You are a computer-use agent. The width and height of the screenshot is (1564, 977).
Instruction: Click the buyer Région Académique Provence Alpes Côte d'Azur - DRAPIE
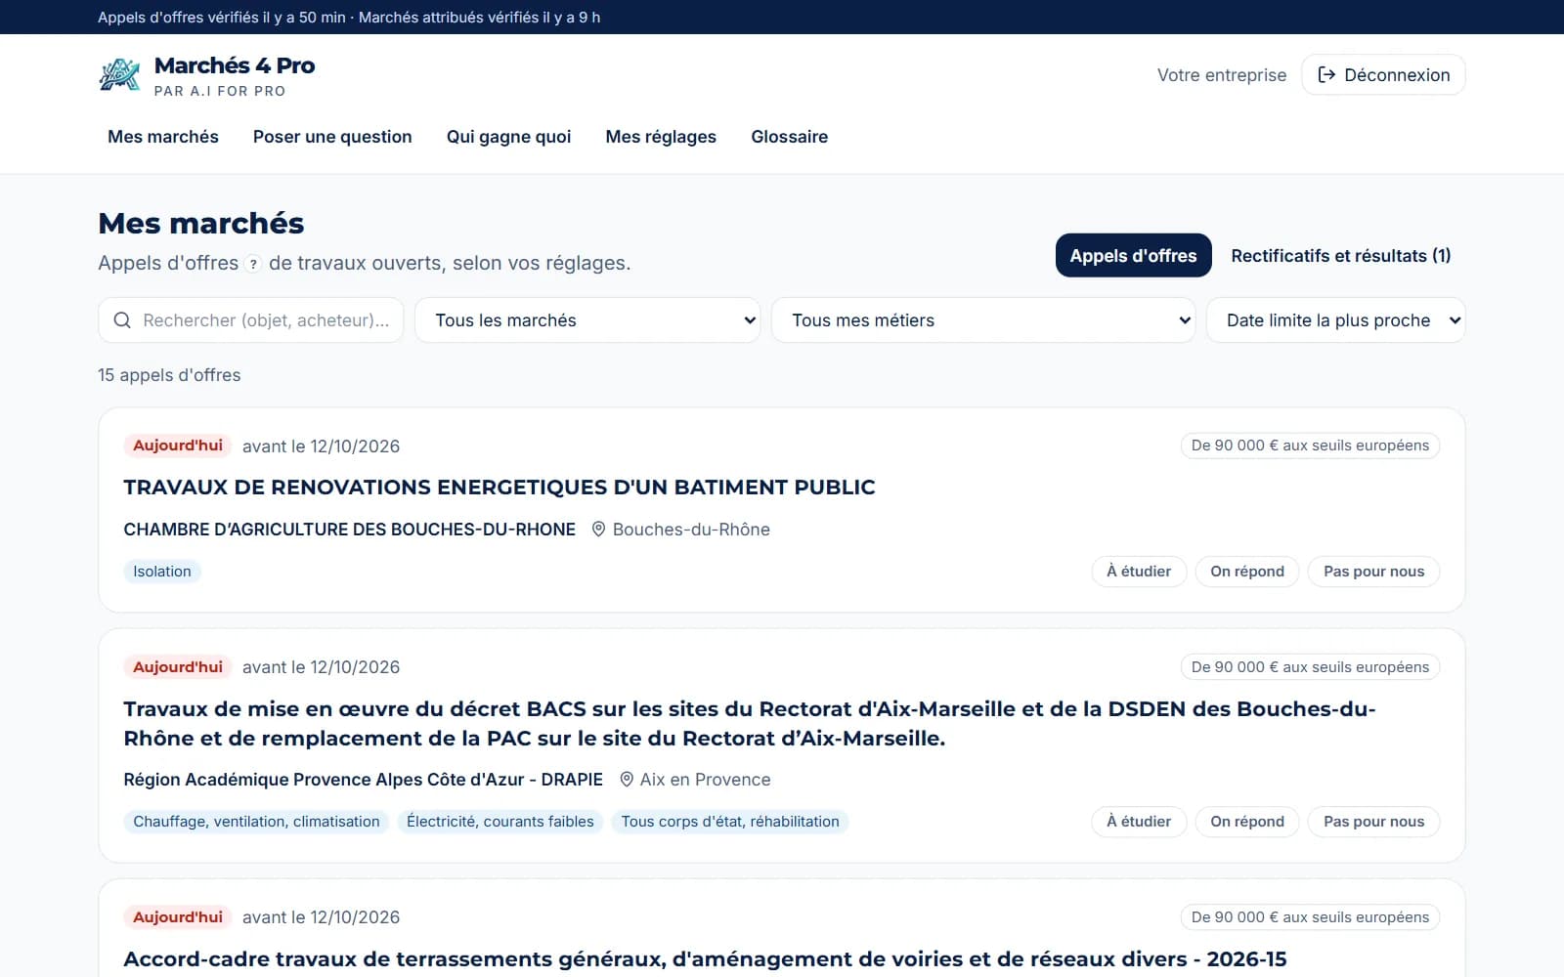364,780
